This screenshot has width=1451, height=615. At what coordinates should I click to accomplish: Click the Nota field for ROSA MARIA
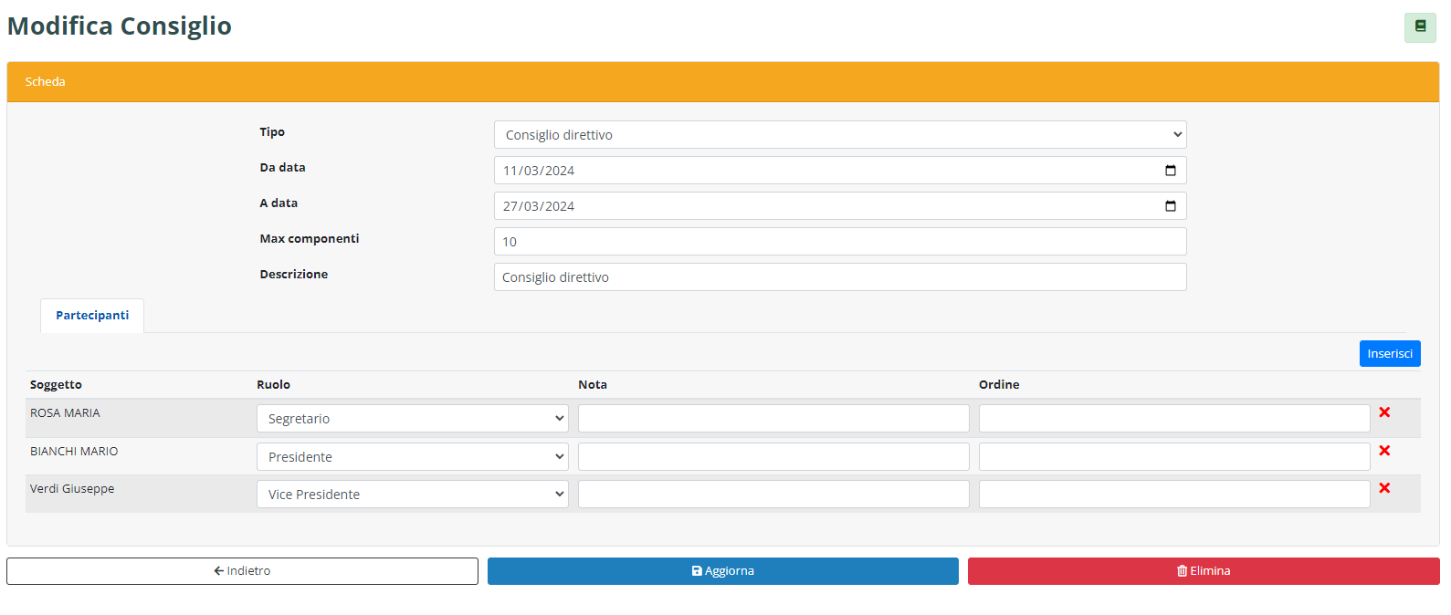pos(773,419)
